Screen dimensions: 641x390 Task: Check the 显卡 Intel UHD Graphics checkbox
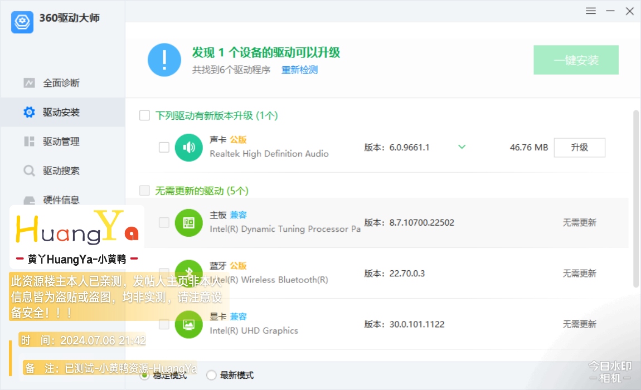click(x=164, y=324)
